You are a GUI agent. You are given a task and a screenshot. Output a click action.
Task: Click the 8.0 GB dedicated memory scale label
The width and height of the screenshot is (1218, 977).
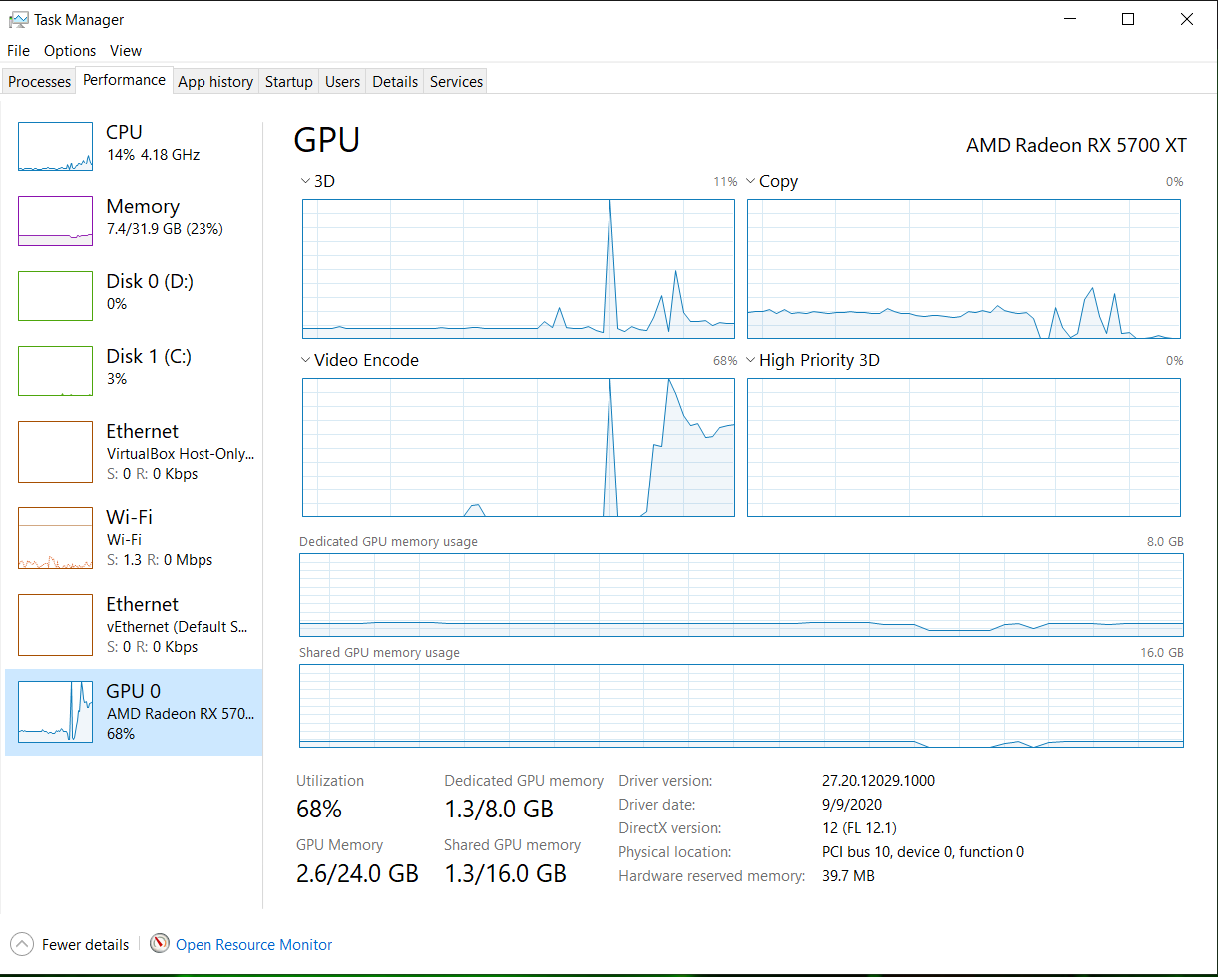(1165, 542)
